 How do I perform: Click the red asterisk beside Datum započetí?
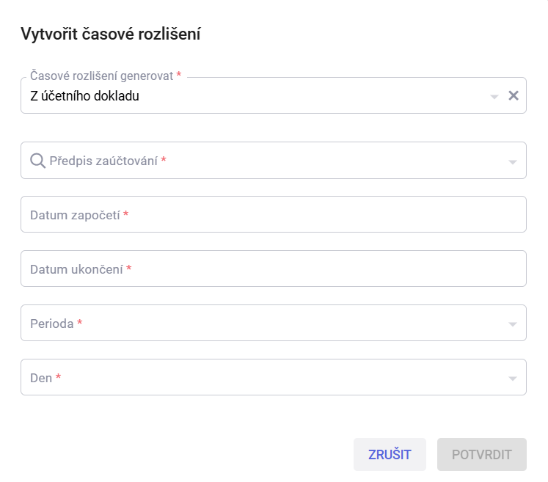click(x=126, y=213)
